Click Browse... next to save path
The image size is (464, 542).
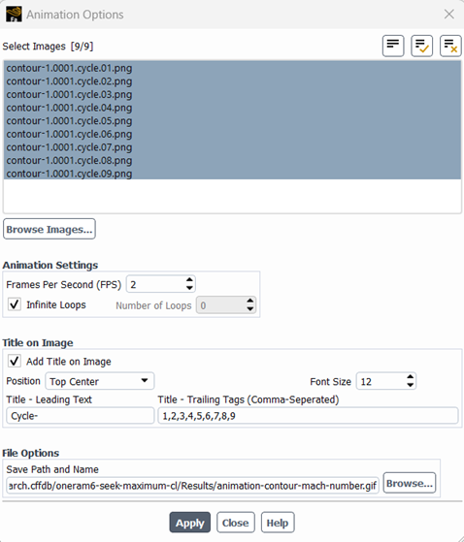[410, 483]
